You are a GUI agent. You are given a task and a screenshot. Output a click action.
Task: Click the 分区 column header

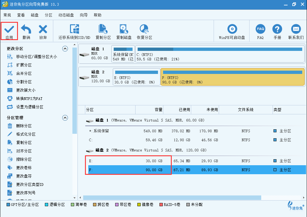tap(110, 110)
